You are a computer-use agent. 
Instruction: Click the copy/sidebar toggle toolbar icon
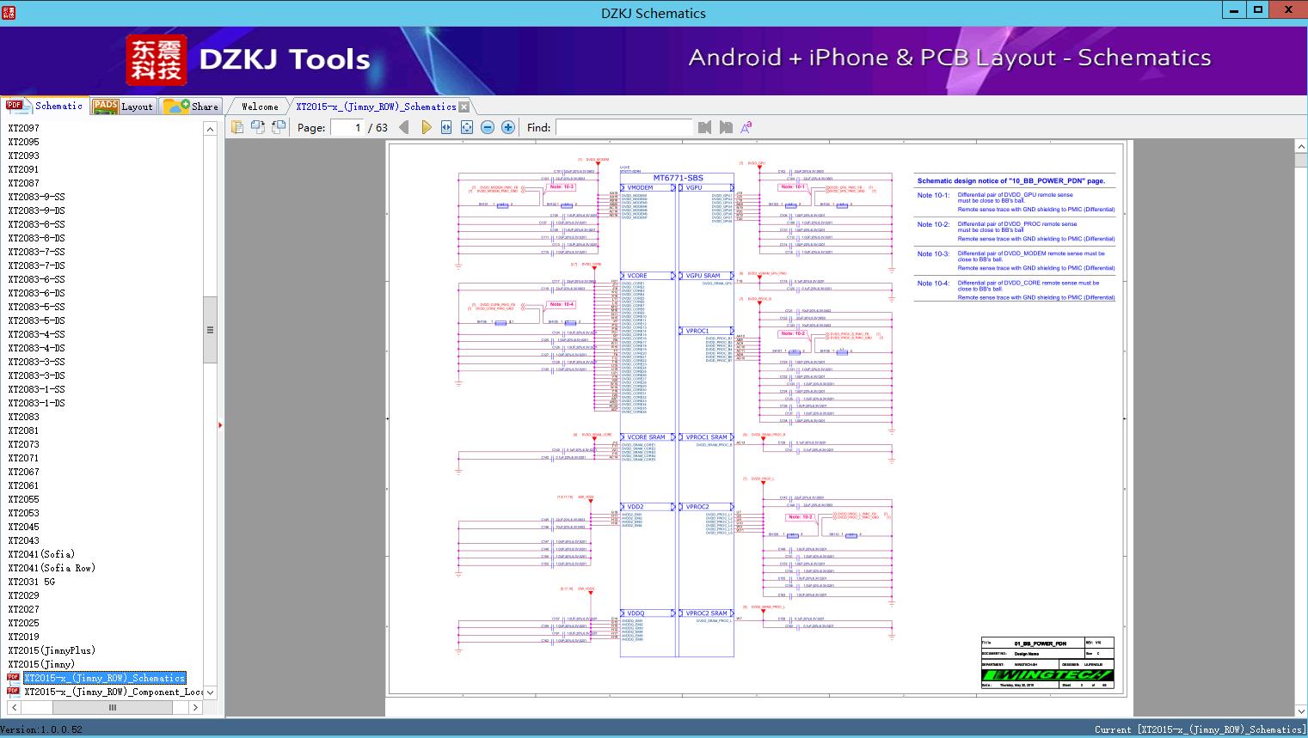point(237,127)
